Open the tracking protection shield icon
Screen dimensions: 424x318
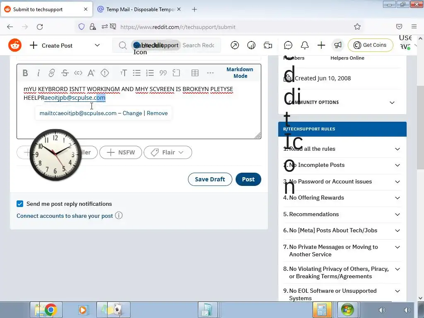coord(82,26)
